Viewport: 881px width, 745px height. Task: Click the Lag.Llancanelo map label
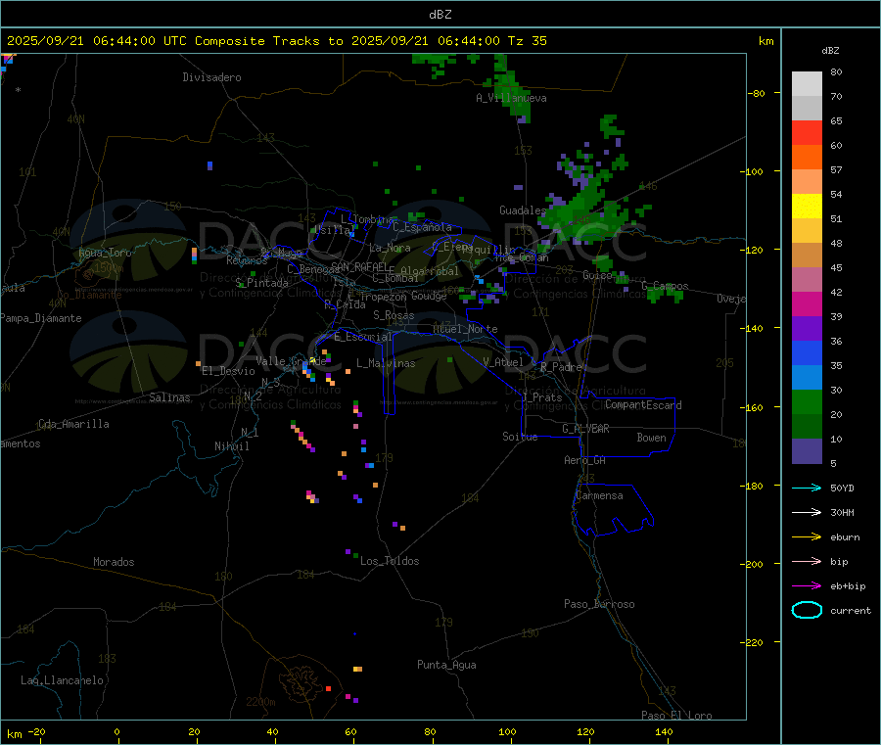pyautogui.click(x=62, y=680)
